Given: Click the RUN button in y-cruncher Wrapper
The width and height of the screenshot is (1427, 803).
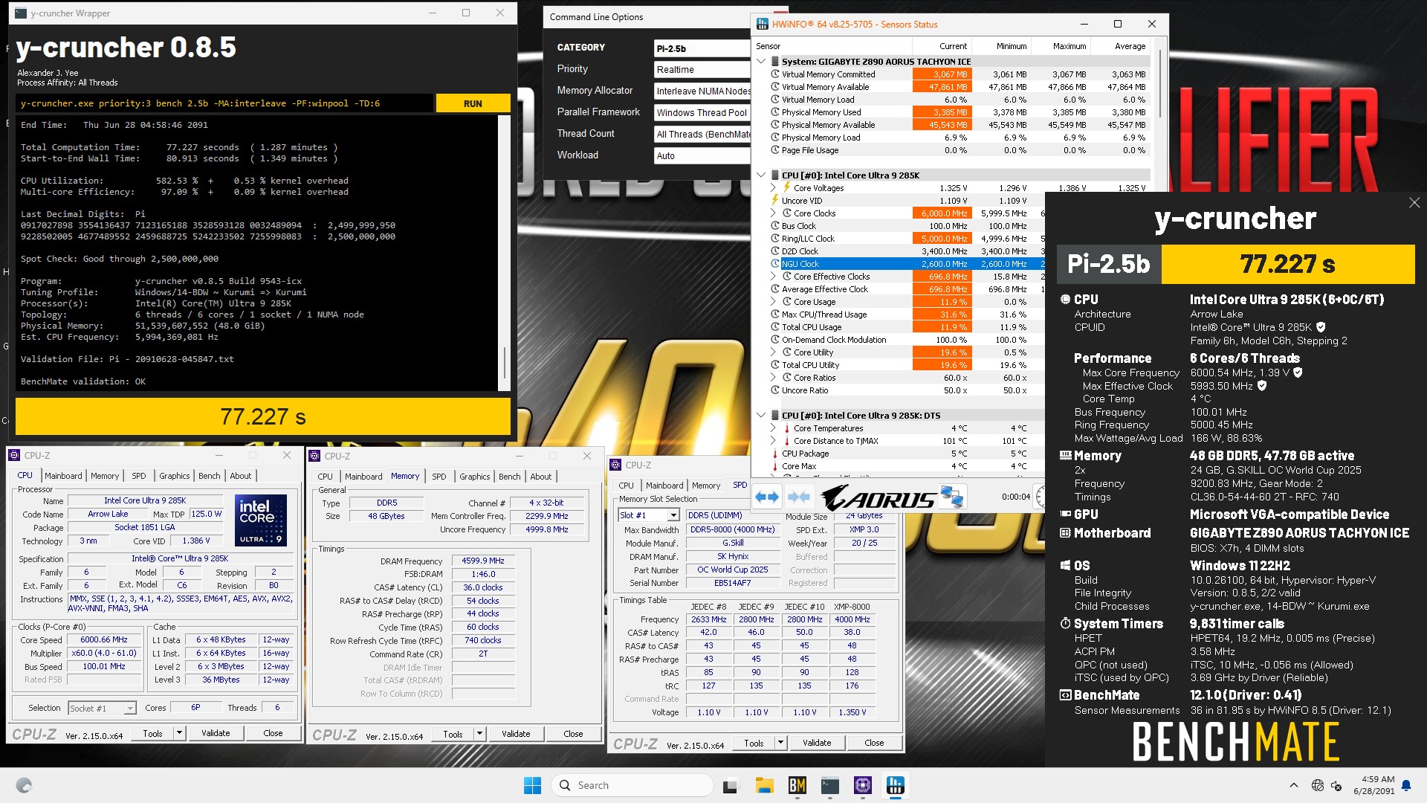Looking at the screenshot, I should [473, 103].
